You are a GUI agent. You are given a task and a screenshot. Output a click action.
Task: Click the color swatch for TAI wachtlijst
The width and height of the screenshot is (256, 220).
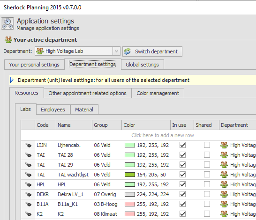pyautogui.click(x=130, y=175)
